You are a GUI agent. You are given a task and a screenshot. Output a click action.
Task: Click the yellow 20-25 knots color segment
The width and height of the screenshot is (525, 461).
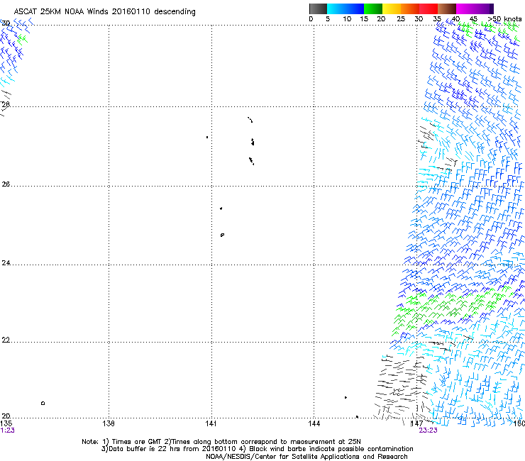(x=392, y=9)
